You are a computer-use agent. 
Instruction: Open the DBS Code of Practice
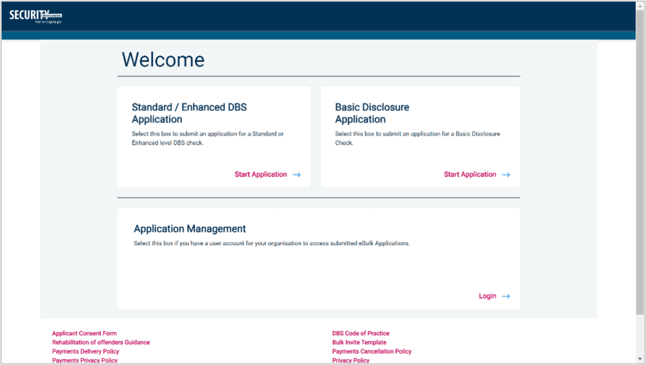(x=361, y=333)
